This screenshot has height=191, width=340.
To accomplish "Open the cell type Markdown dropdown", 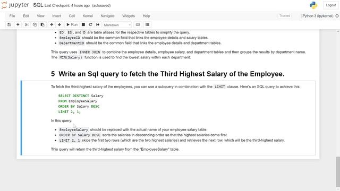I will coord(117,25).
